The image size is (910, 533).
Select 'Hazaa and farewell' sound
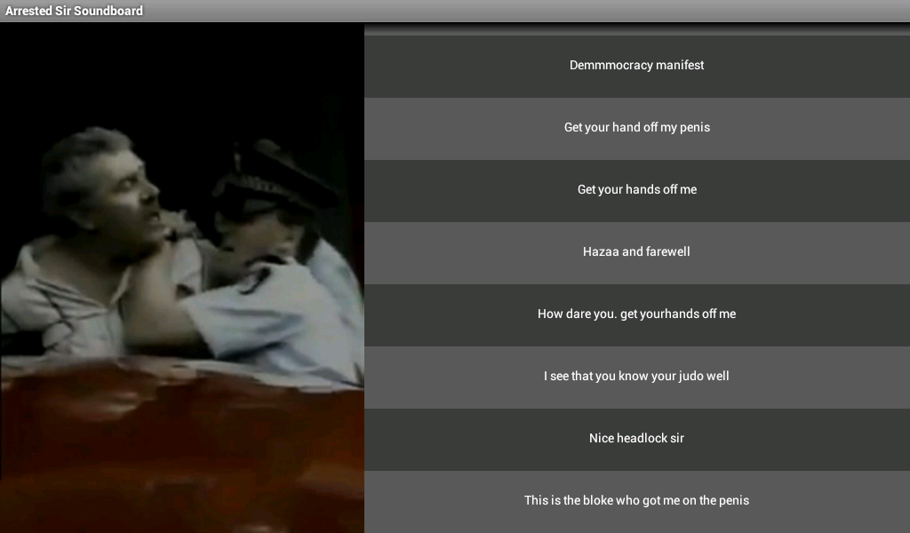[636, 252]
